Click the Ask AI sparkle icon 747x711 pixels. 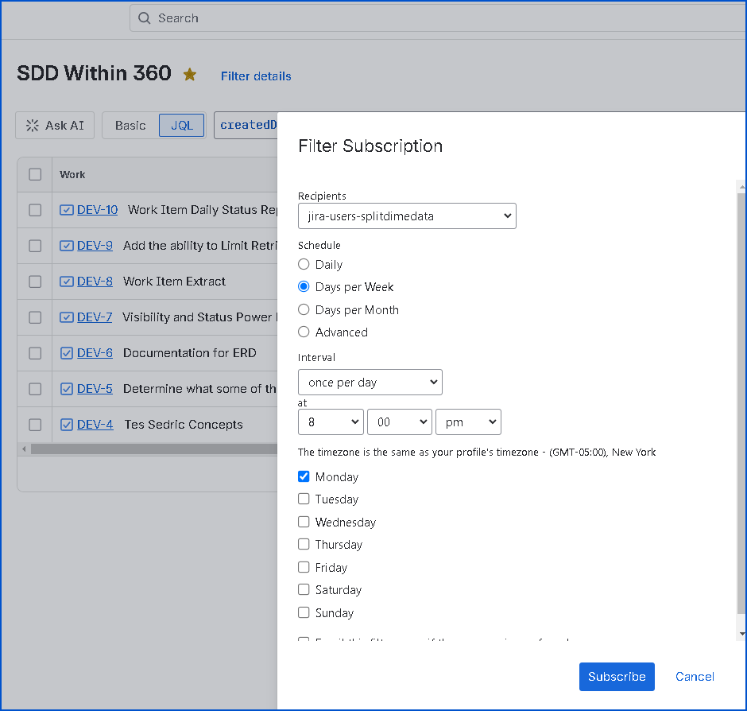tap(33, 126)
